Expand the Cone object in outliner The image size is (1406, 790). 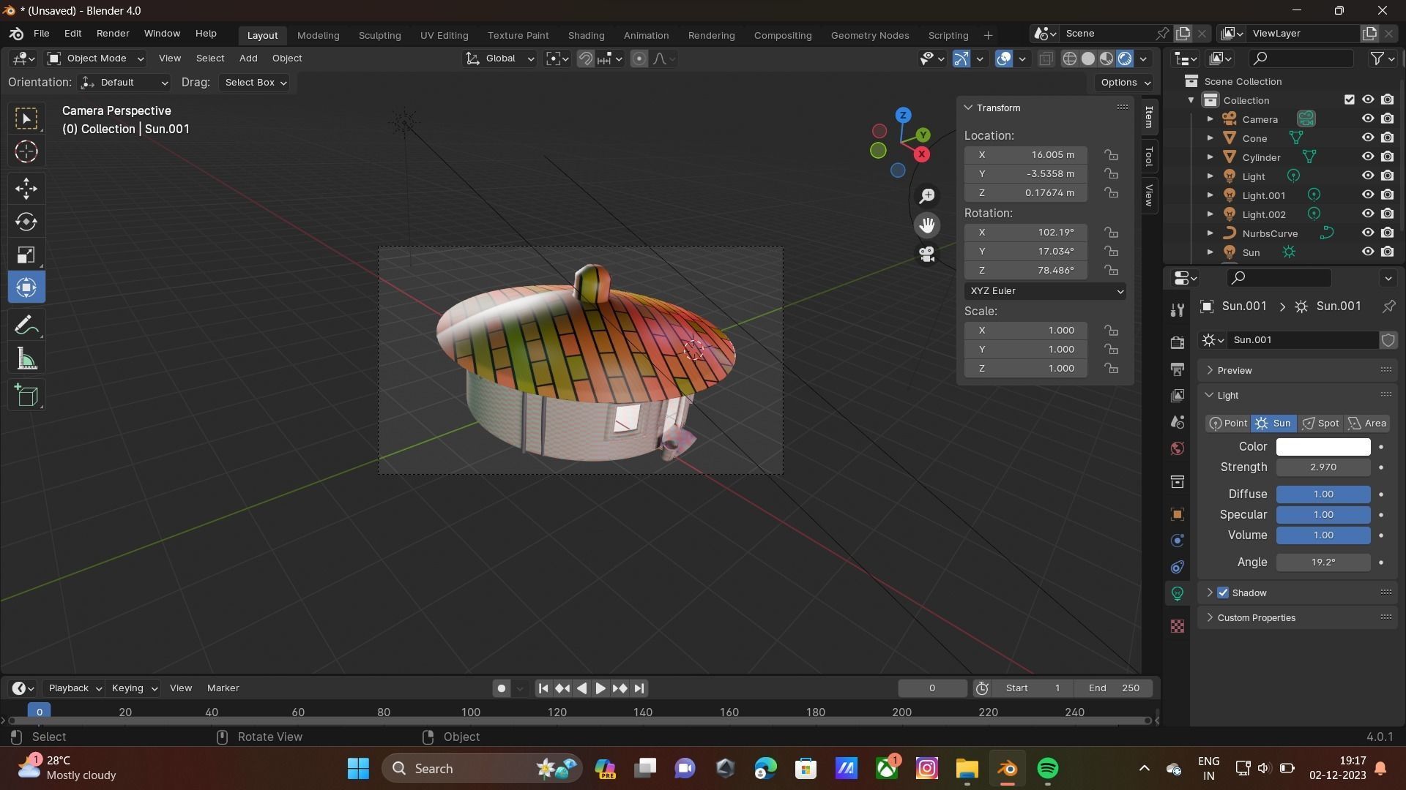pos(1210,138)
